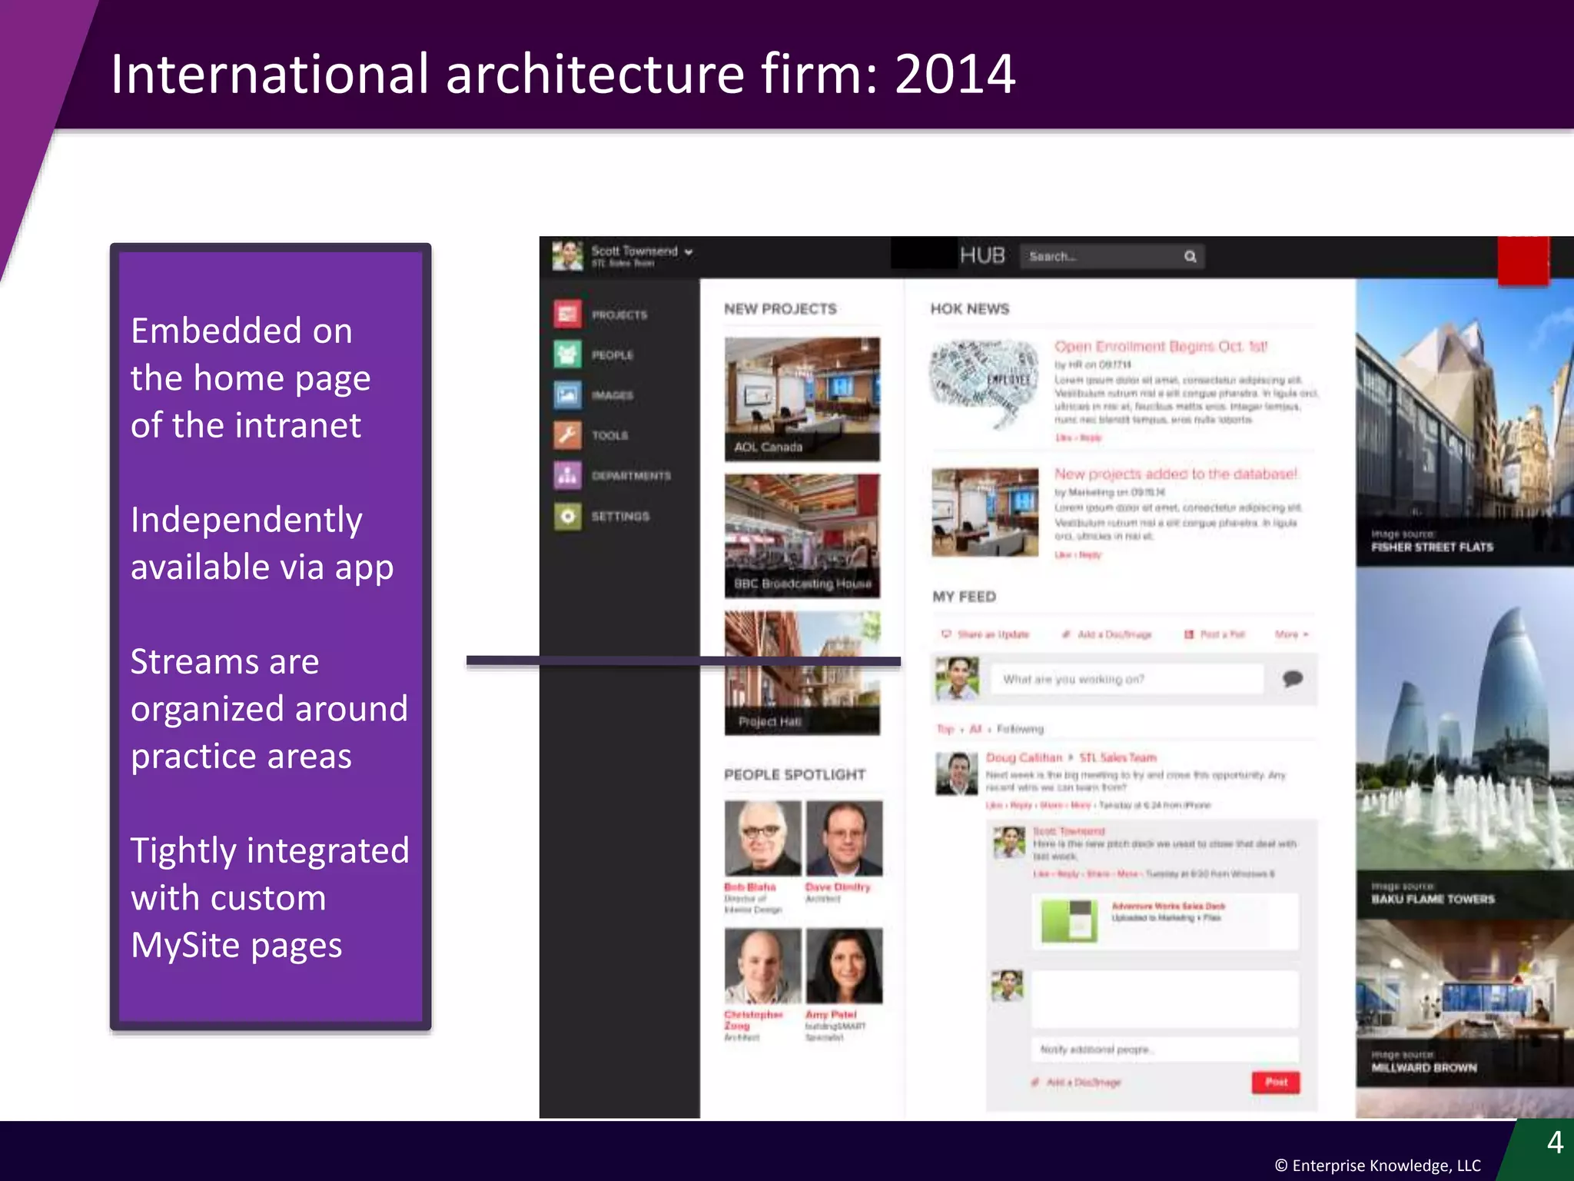Screen dimensions: 1574x1181
Task: Open the AOL Canada project thumbnail
Action: (802, 399)
